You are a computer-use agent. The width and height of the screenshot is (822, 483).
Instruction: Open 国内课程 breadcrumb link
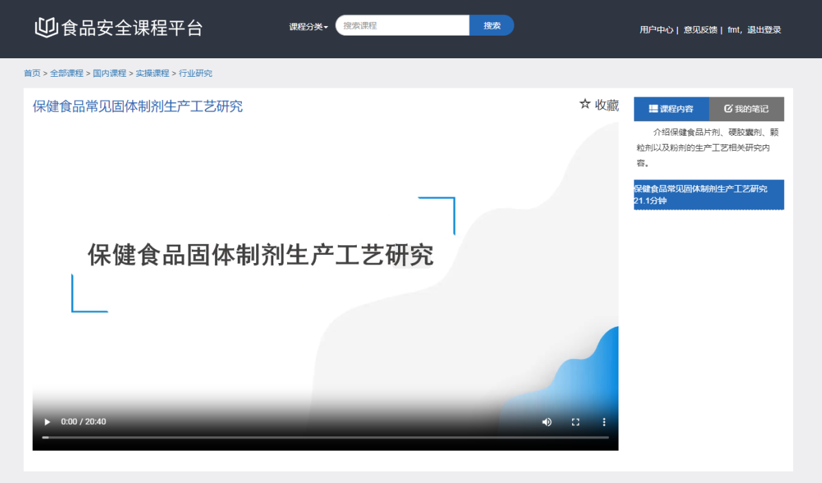coord(110,73)
